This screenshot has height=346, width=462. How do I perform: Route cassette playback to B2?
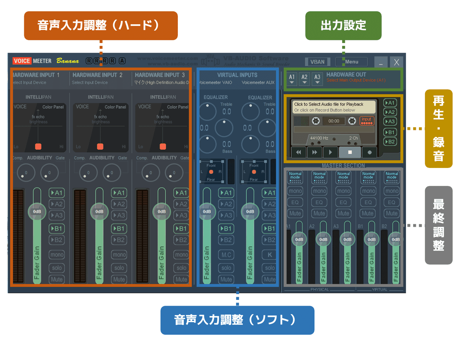[390, 141]
